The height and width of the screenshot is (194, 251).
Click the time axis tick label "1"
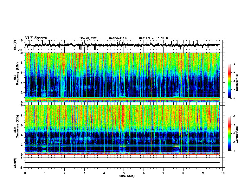[45, 173]
